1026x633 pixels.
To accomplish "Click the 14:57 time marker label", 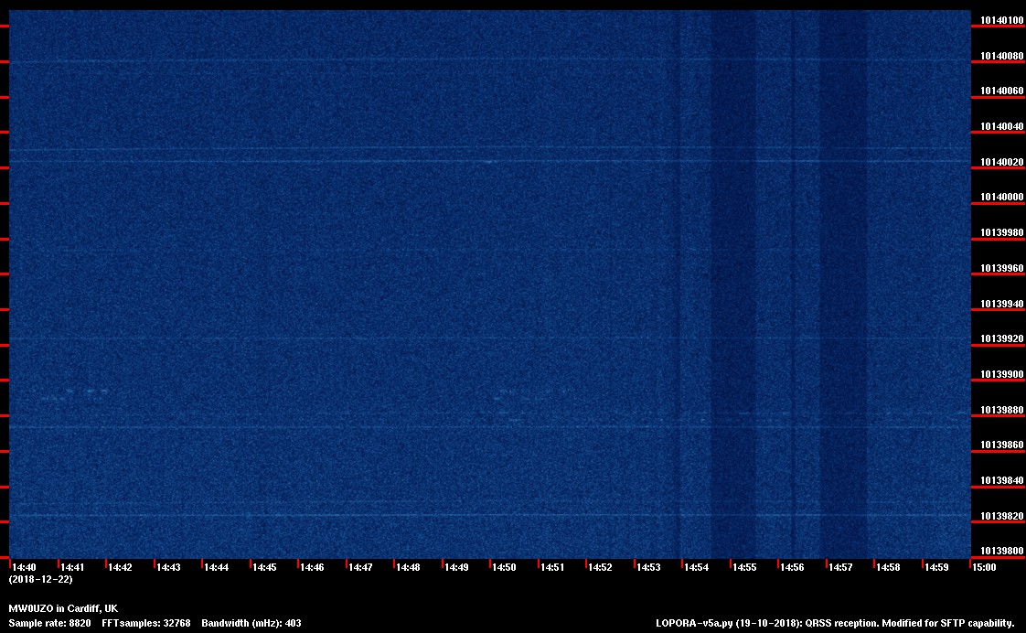I will point(840,567).
